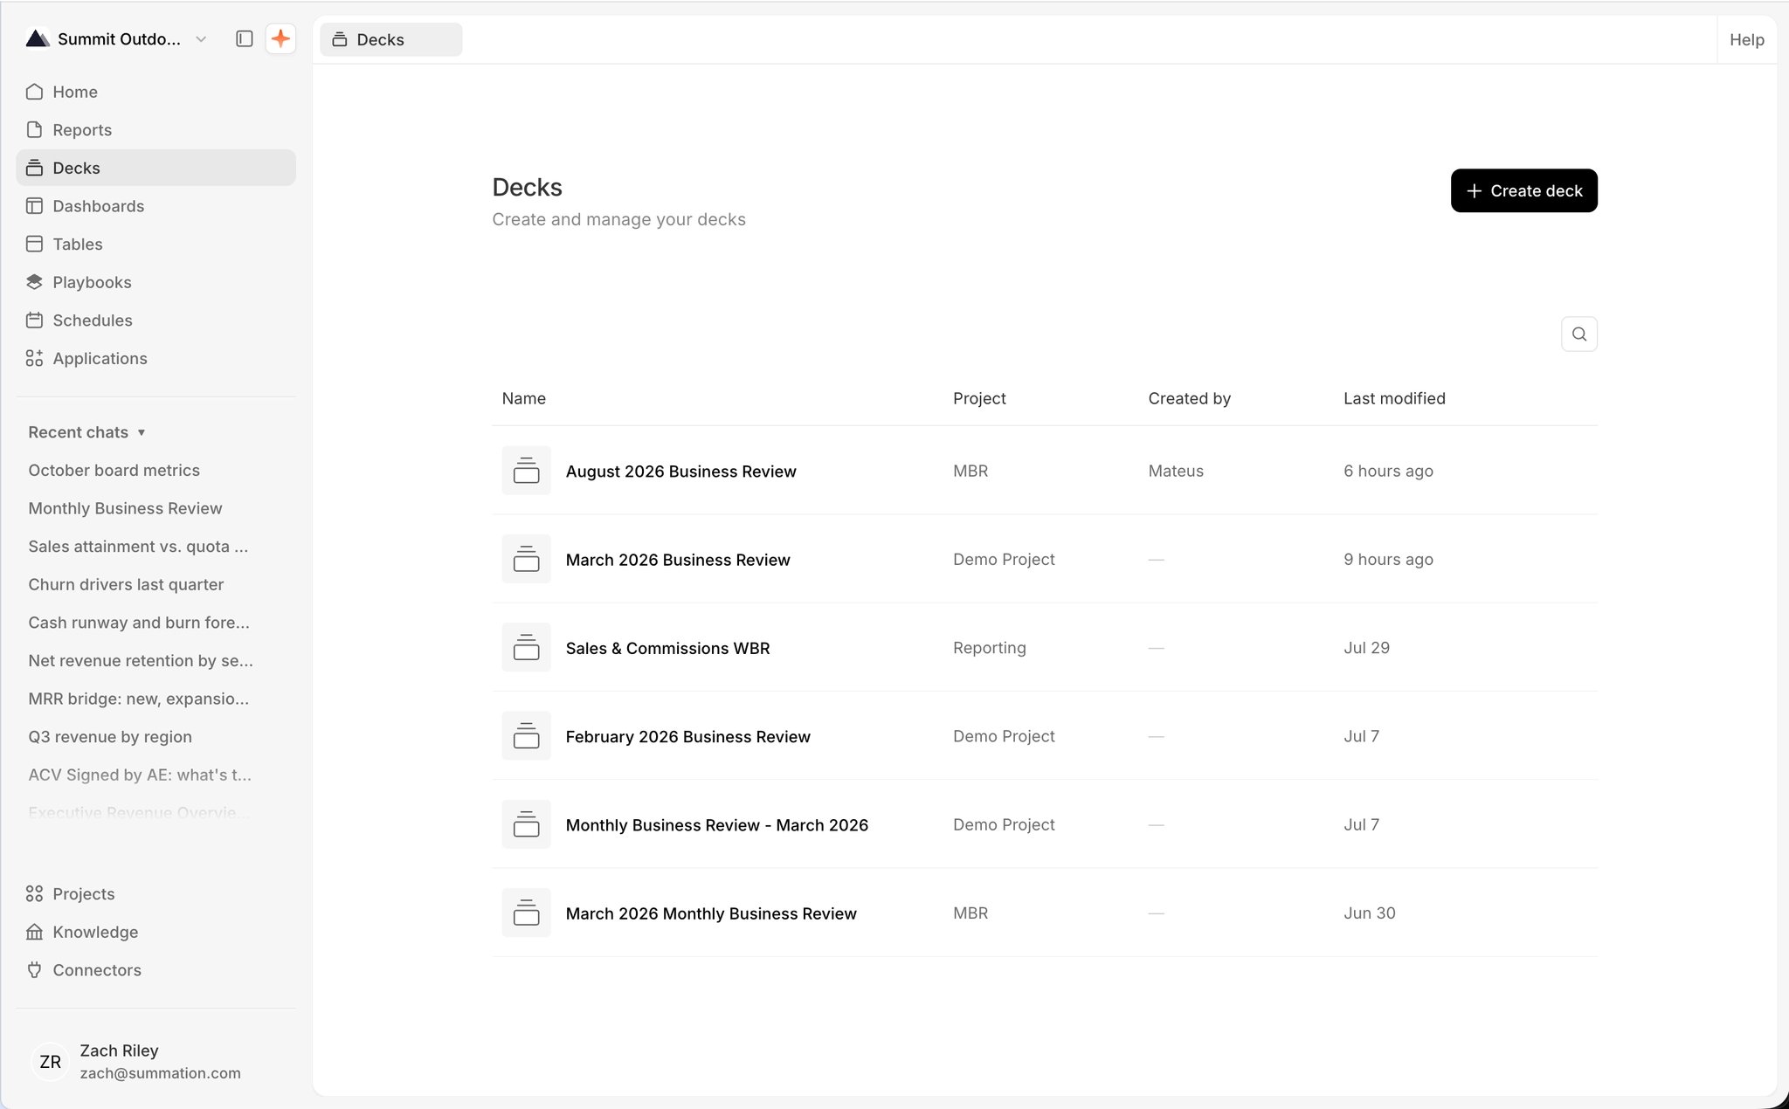
Task: Sort by the Last modified column header
Action: pos(1394,398)
